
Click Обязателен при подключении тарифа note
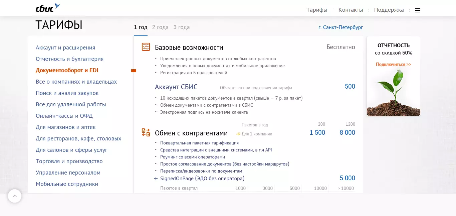pyautogui.click(x=256, y=88)
